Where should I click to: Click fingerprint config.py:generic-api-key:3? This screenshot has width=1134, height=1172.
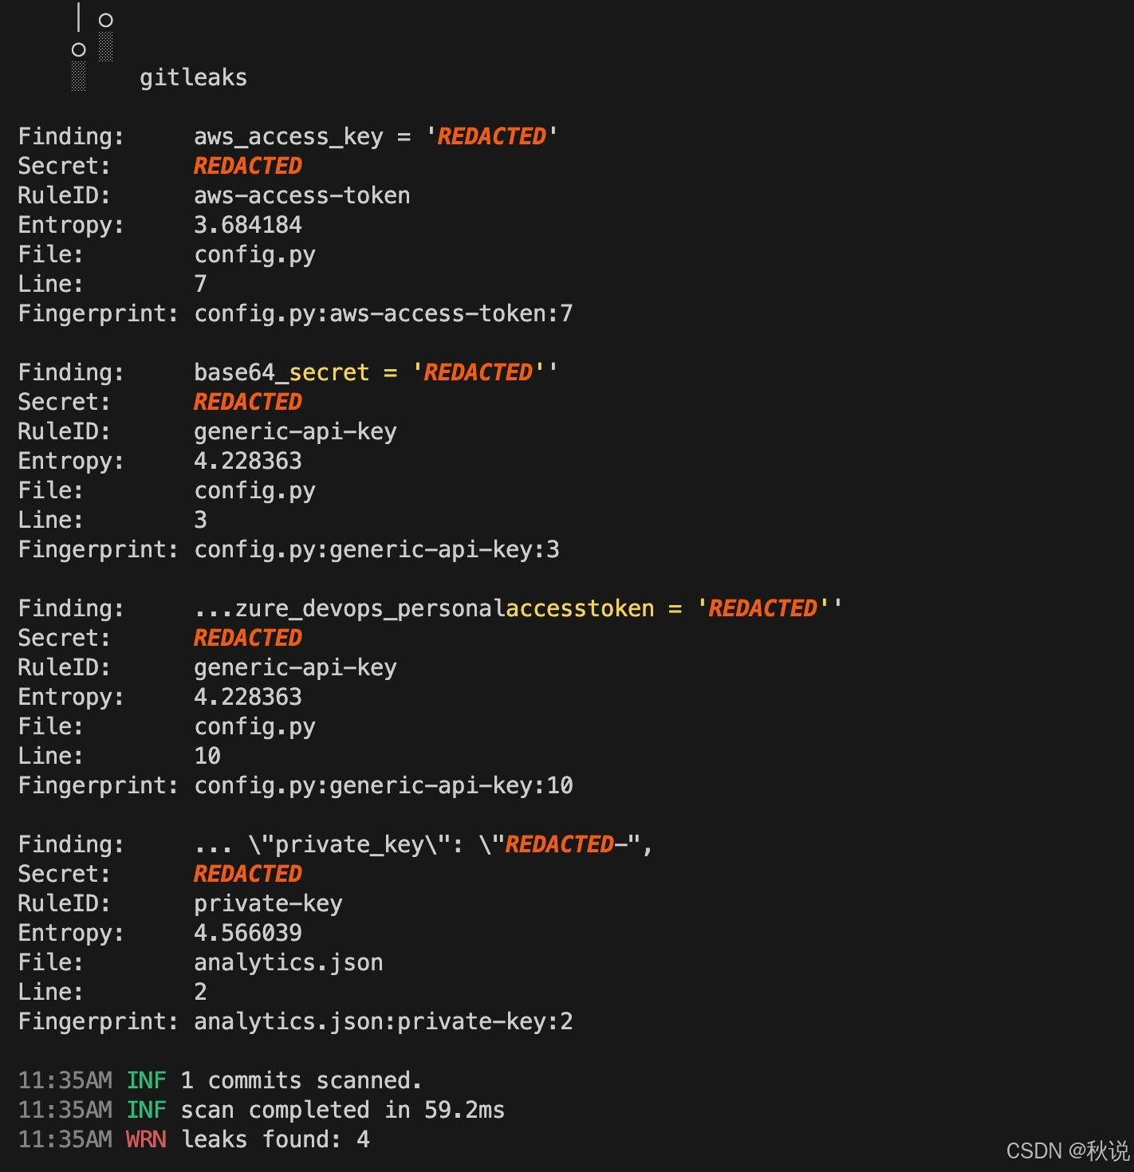pos(376,549)
